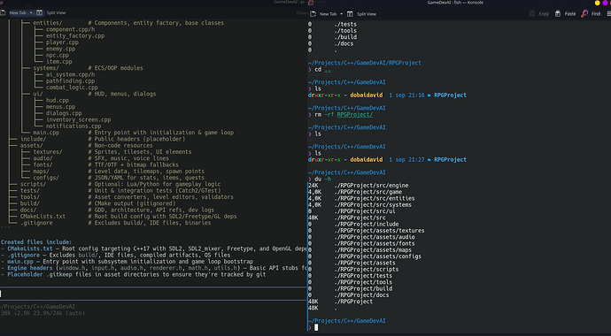Click './RPGProject/src/engine' in du output

pyautogui.click(x=371, y=186)
